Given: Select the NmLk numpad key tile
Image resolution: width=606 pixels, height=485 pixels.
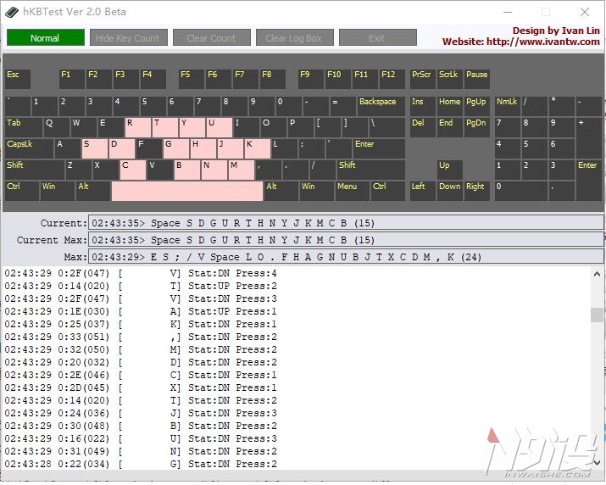Looking at the screenshot, I should [x=508, y=106].
